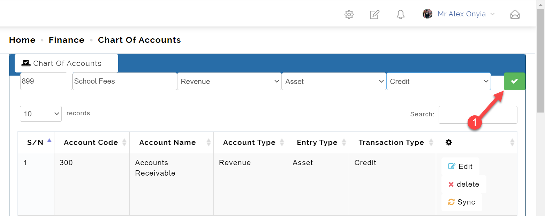This screenshot has height=216, width=545.
Task: Sync the Accounts Receivable row
Action: pos(462,202)
